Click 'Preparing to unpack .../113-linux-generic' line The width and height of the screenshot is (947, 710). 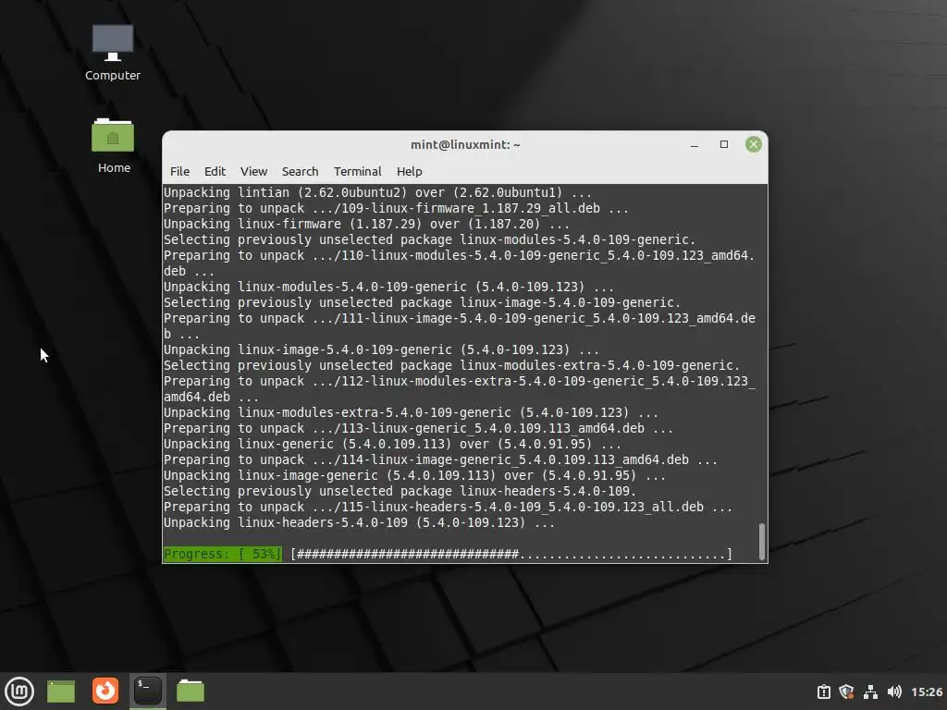point(419,428)
